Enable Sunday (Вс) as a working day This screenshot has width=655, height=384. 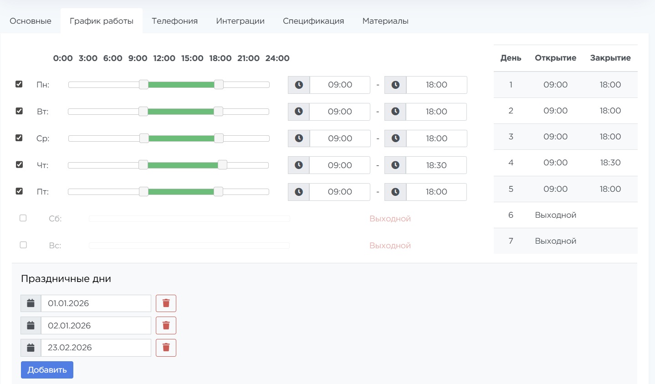pos(23,245)
